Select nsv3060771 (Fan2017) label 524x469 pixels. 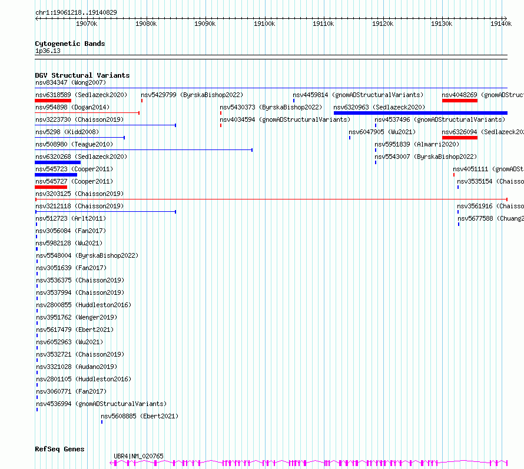click(x=71, y=391)
